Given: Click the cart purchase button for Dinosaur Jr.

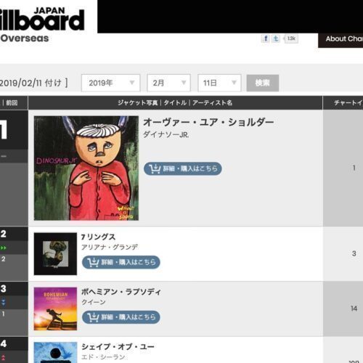Looking at the screenshot, I should click(x=183, y=168).
